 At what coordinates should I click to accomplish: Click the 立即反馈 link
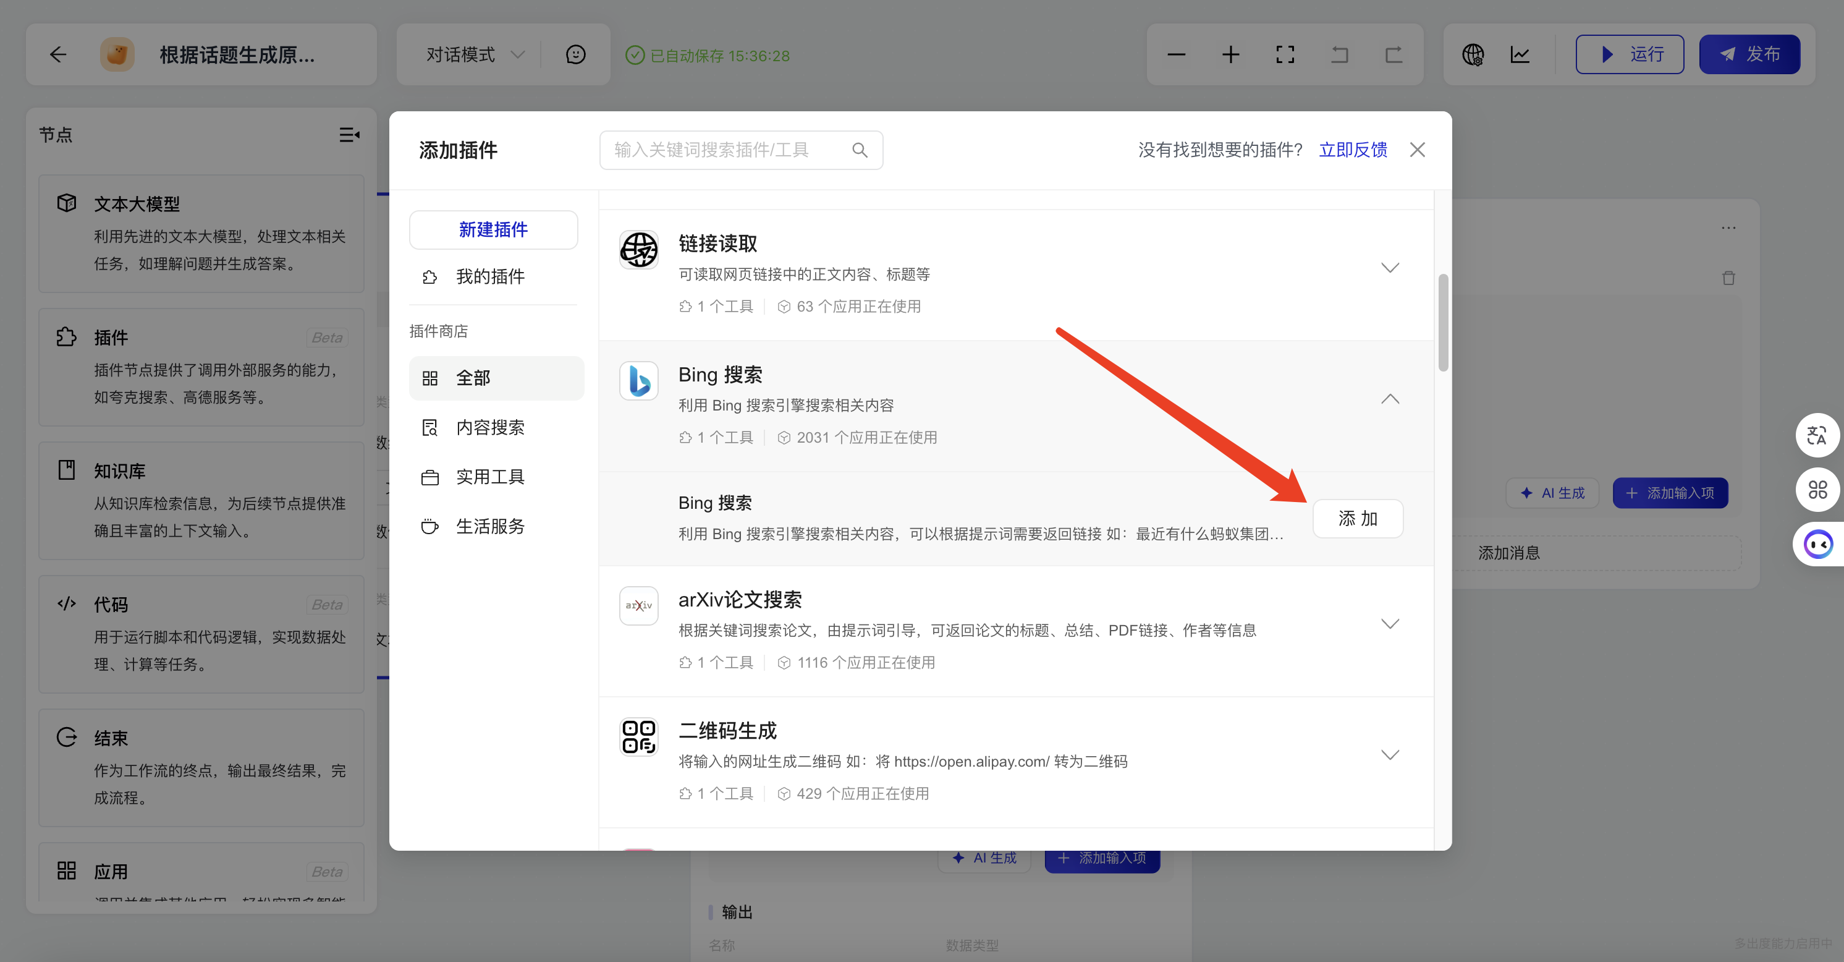click(1352, 150)
